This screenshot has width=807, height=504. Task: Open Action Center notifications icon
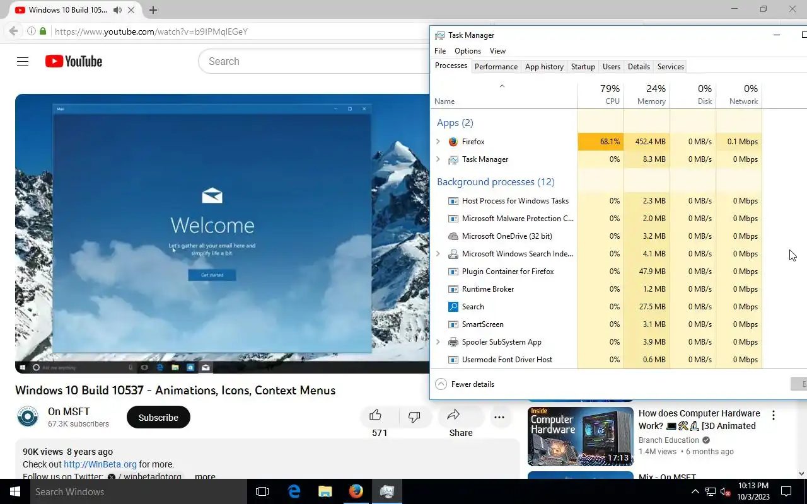786,491
